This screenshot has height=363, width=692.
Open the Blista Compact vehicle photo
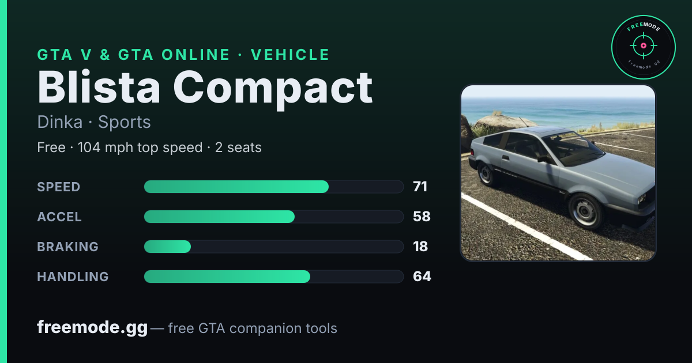558,173
